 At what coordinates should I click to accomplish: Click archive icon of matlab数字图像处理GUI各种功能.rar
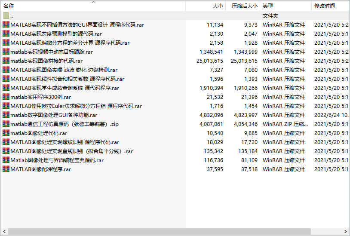click(6, 115)
